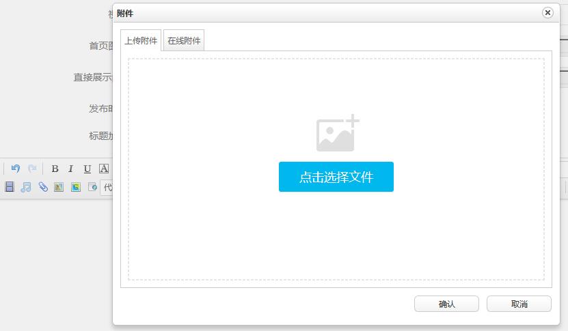Click the first picture icon after the paperclip

coord(59,187)
